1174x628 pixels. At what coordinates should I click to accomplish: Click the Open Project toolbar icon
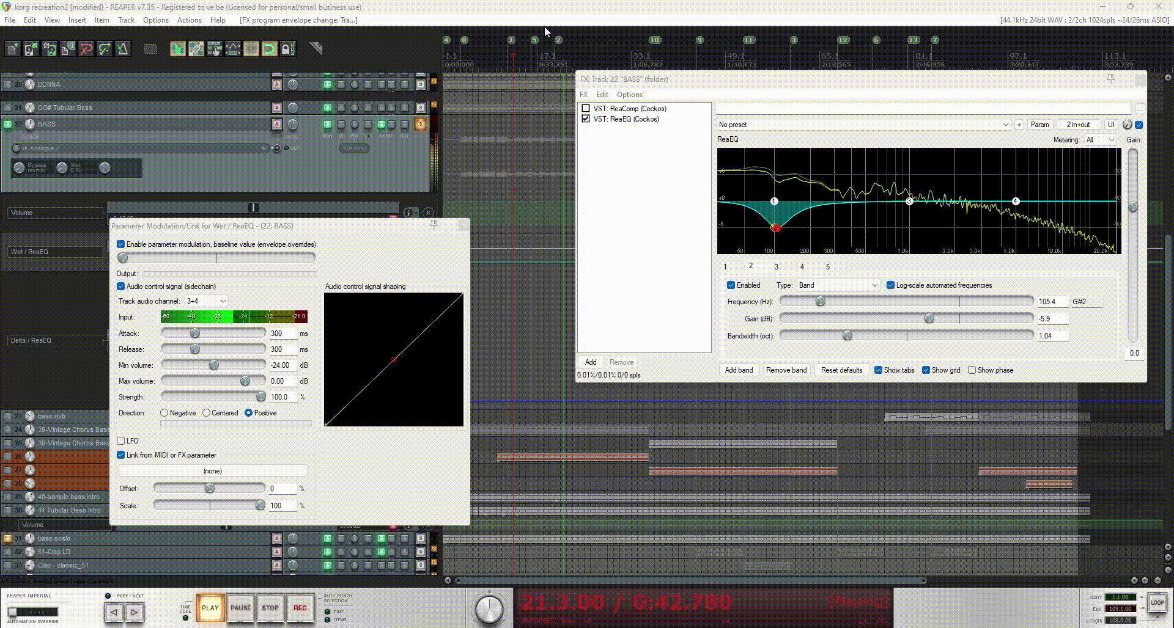click(31, 49)
